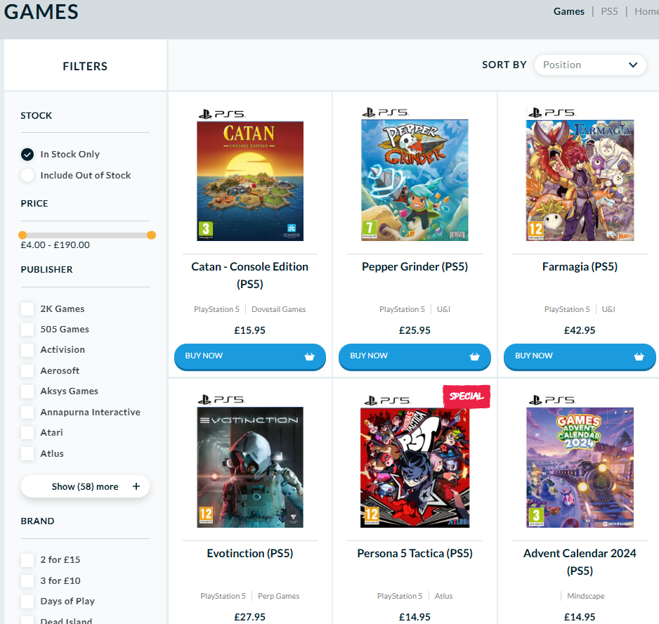Click the Special badge on Persona 5 Tactica
Viewport: 659px width, 624px height.
tap(466, 396)
